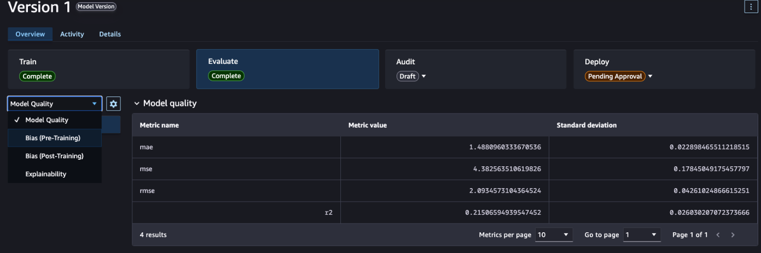Click the mse deviation 0.17845049175457797

coord(712,169)
